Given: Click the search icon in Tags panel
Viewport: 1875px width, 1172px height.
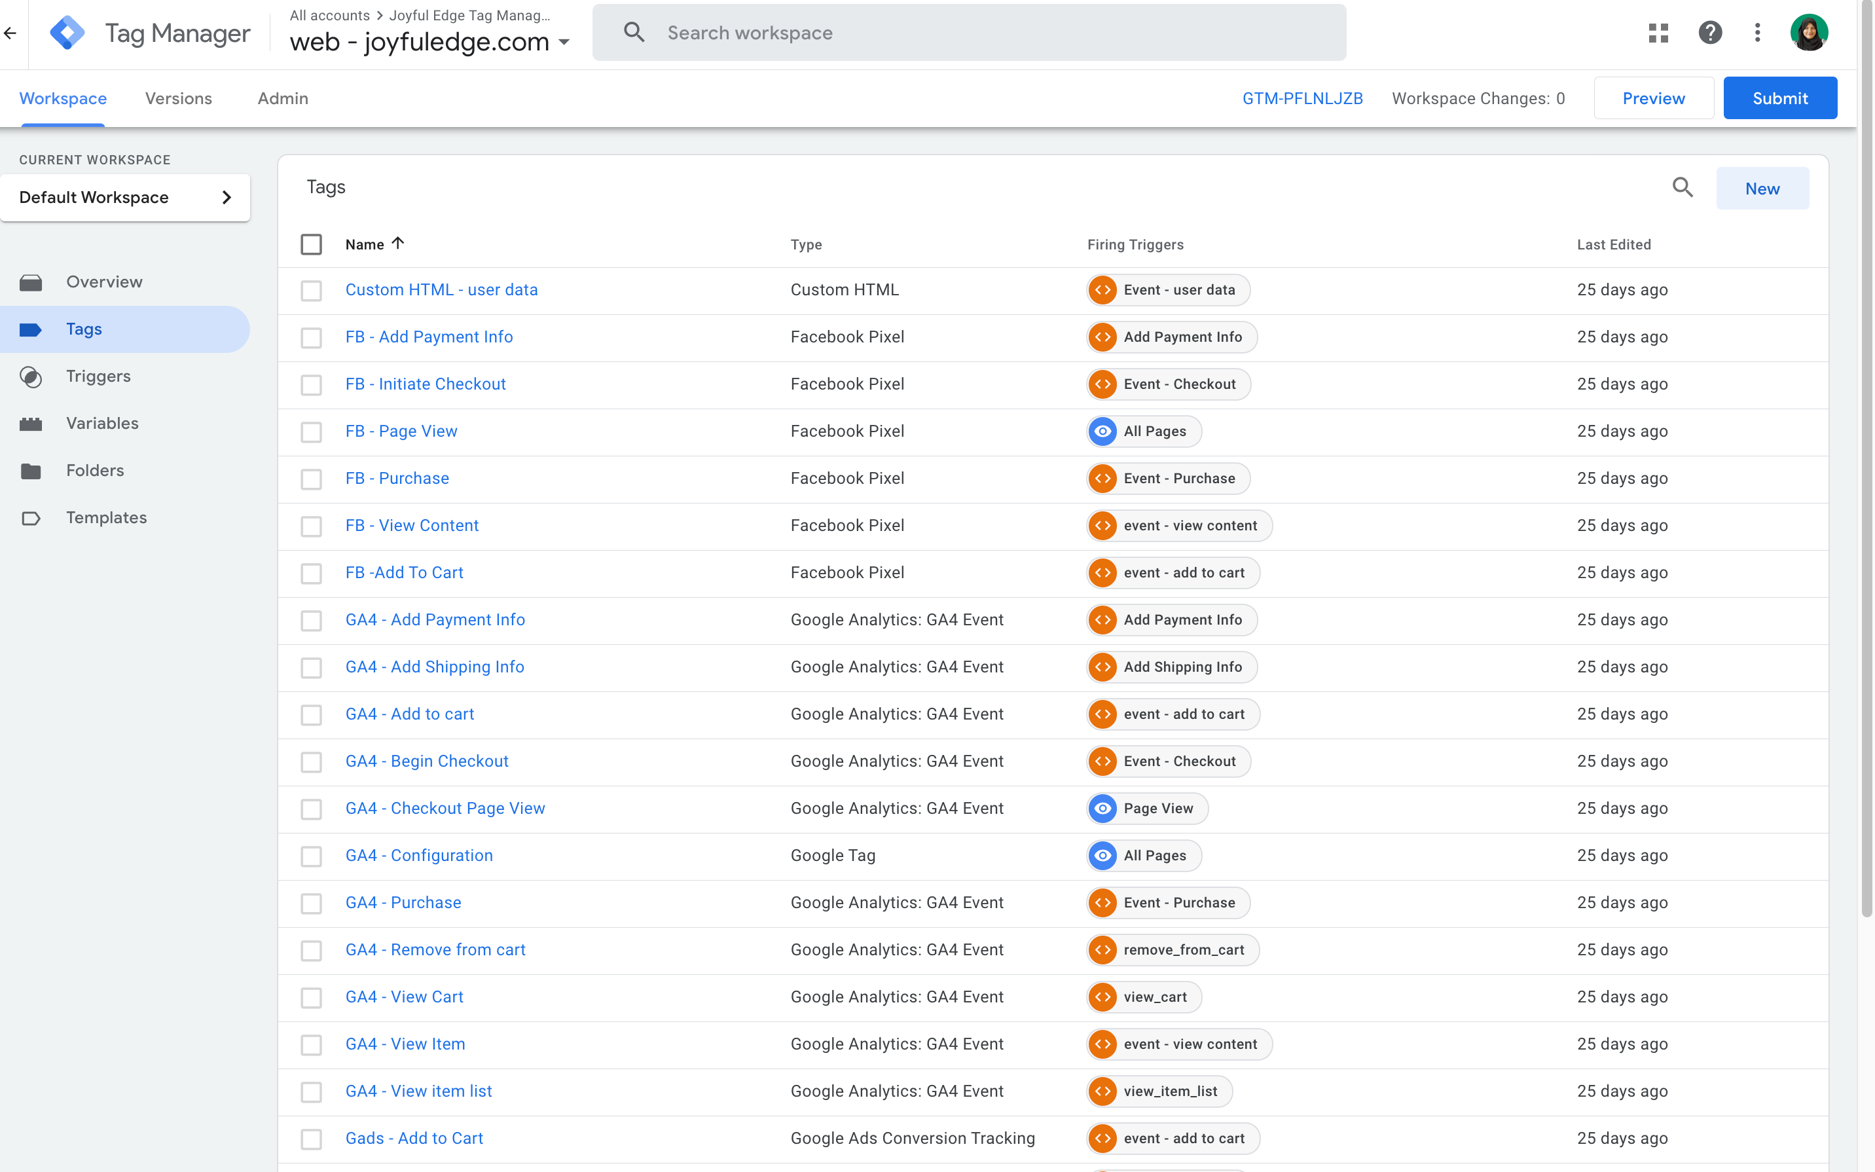Looking at the screenshot, I should point(1682,187).
